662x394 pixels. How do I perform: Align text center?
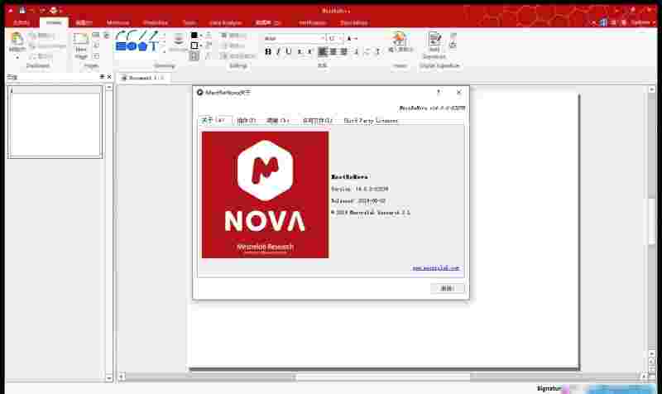[x=333, y=51]
